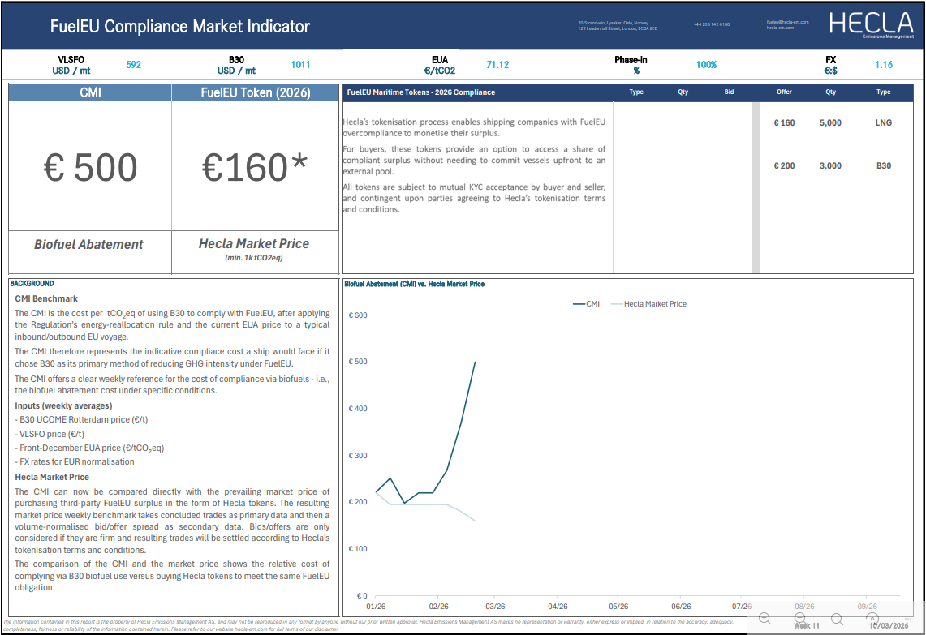Click the LNG type cell
The image size is (926, 635).
coord(884,122)
